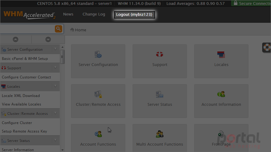Open the Account Information tile

[221, 101]
